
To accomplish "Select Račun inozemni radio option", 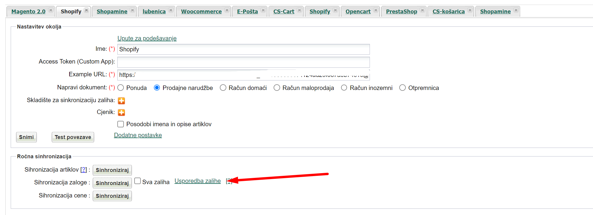I will click(x=344, y=88).
